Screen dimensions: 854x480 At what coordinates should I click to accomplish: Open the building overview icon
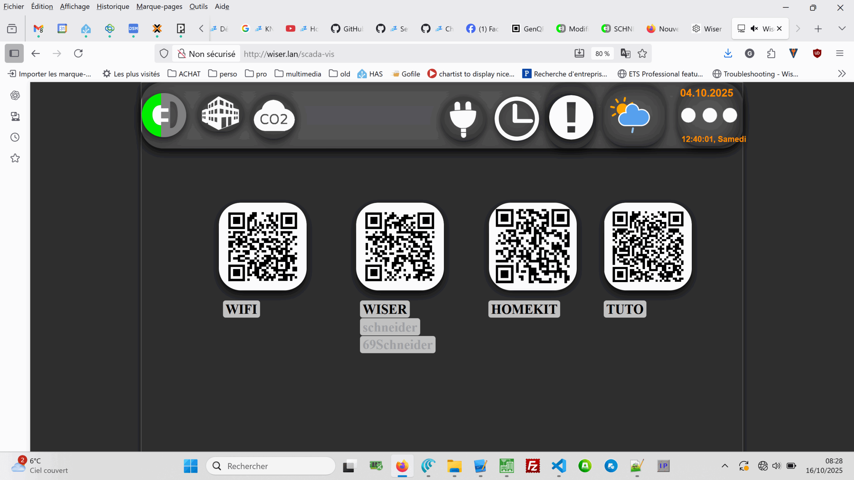pyautogui.click(x=220, y=113)
